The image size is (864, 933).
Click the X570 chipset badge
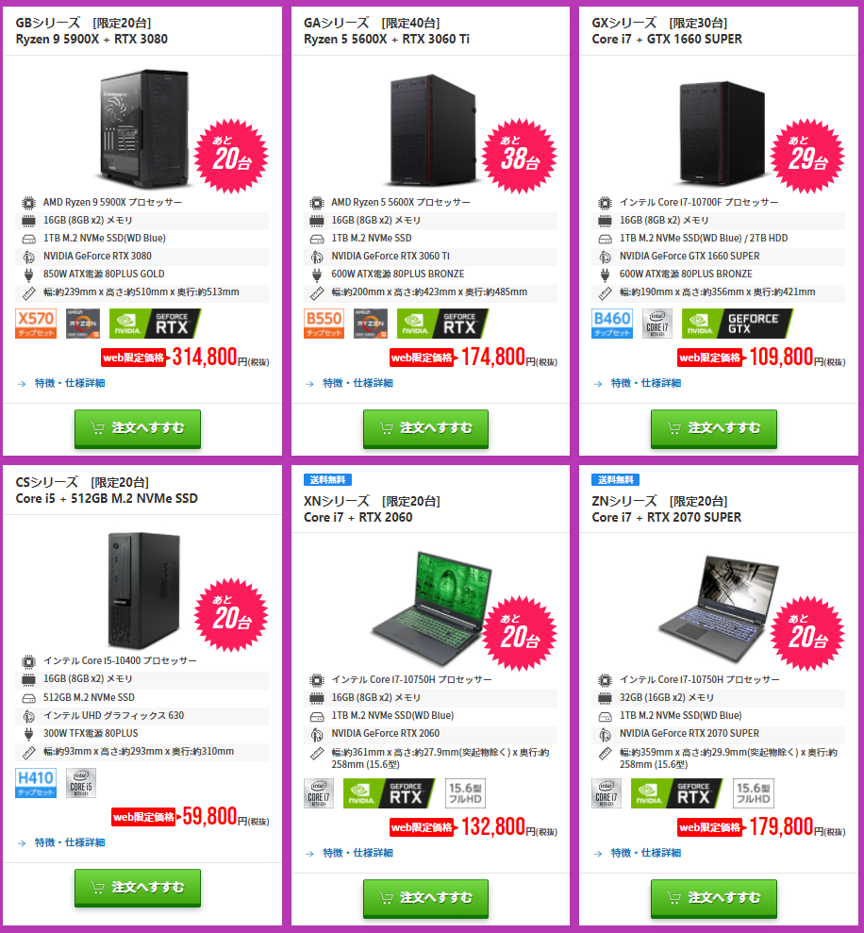36,323
